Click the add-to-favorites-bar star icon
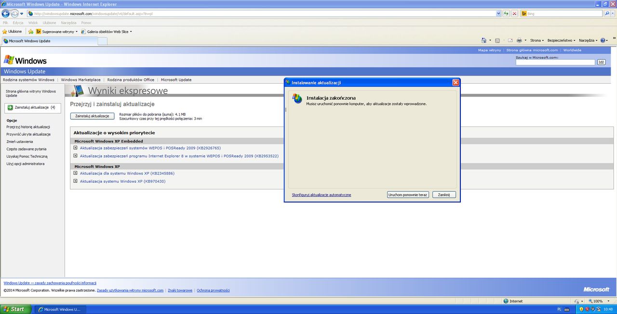Screen dimensions: 617x314 (x=31, y=31)
